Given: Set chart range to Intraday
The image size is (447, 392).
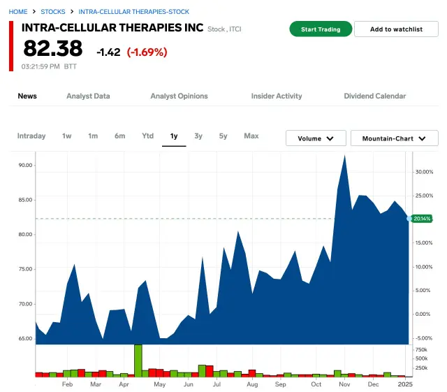Looking at the screenshot, I should coord(31,136).
